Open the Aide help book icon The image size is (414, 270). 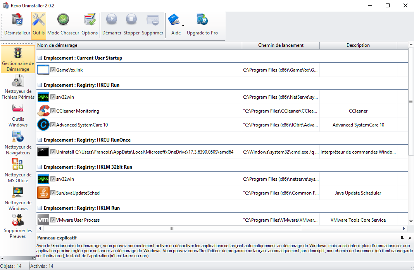click(x=174, y=20)
